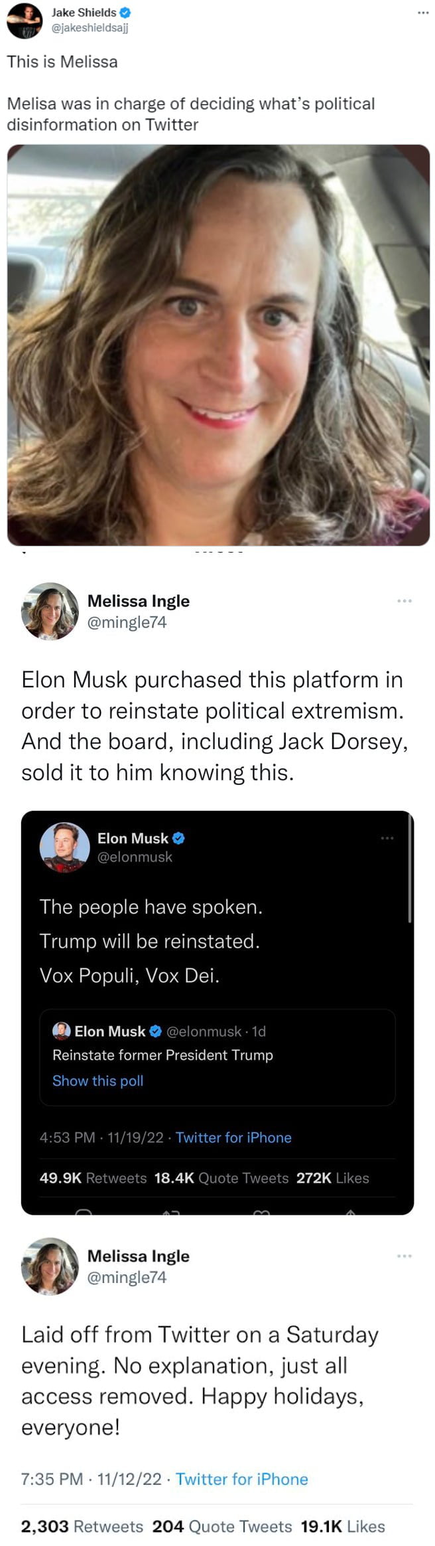Open the enlarged photo in Jake Shields' tweet

click(218, 345)
